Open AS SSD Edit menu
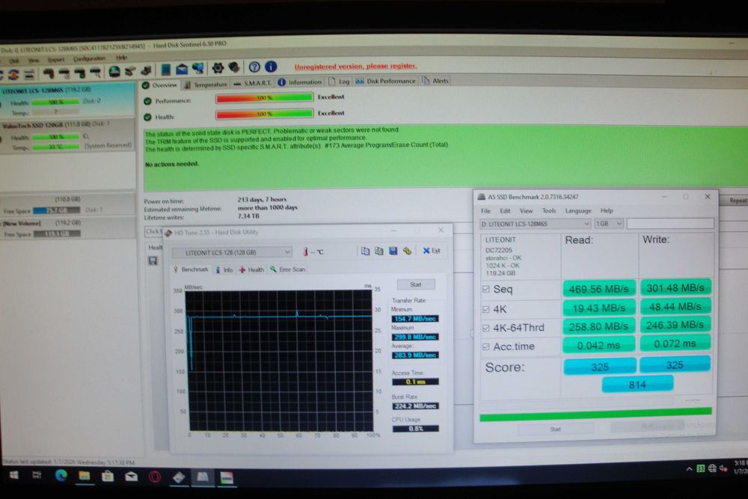Viewport: 748px width, 499px height. pos(505,211)
